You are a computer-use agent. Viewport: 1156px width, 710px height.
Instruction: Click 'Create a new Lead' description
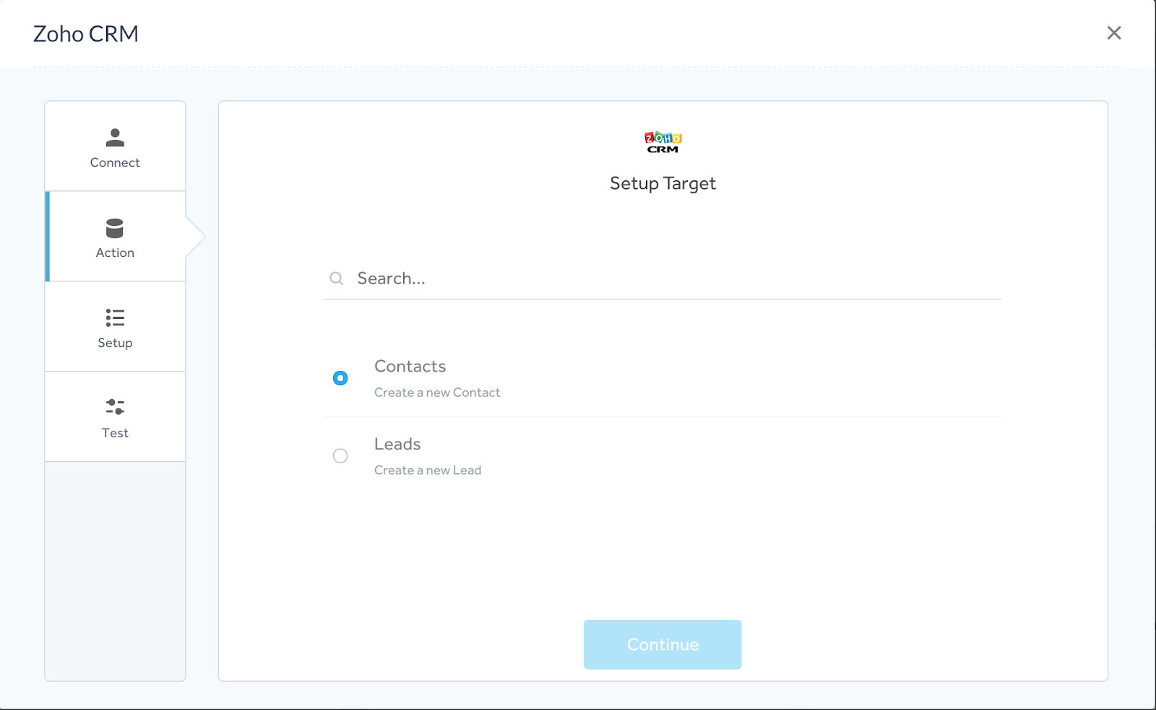[x=428, y=470]
